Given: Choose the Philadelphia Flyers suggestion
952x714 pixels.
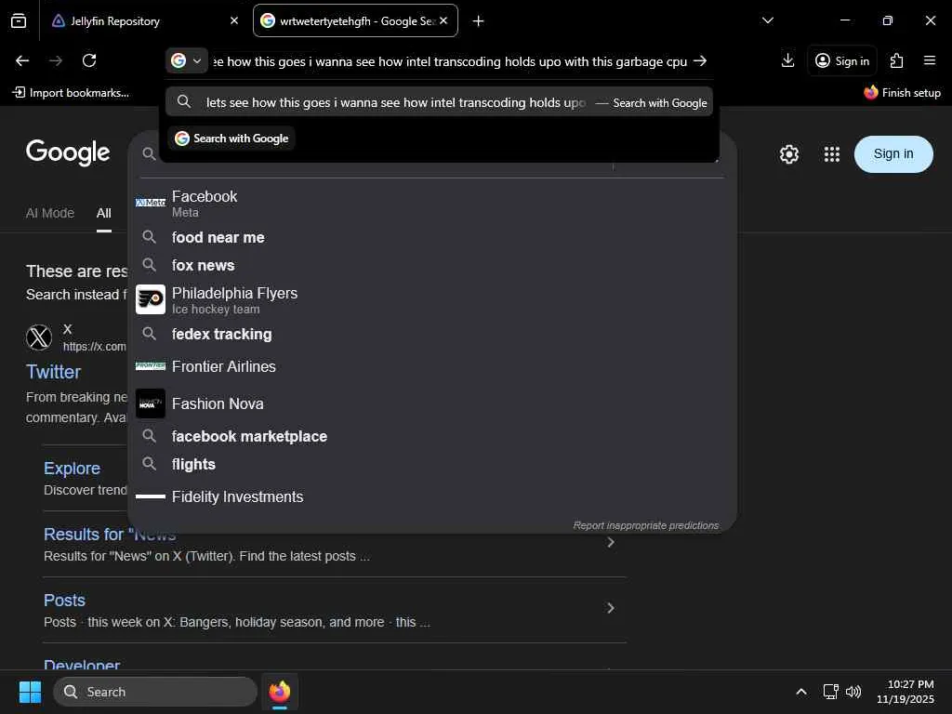Looking at the screenshot, I should point(432,300).
